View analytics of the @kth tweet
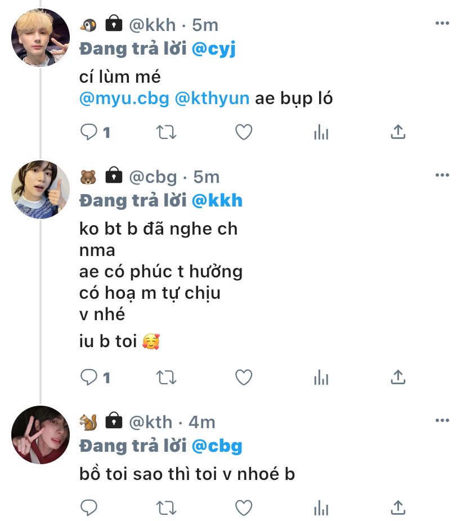 coord(321,507)
